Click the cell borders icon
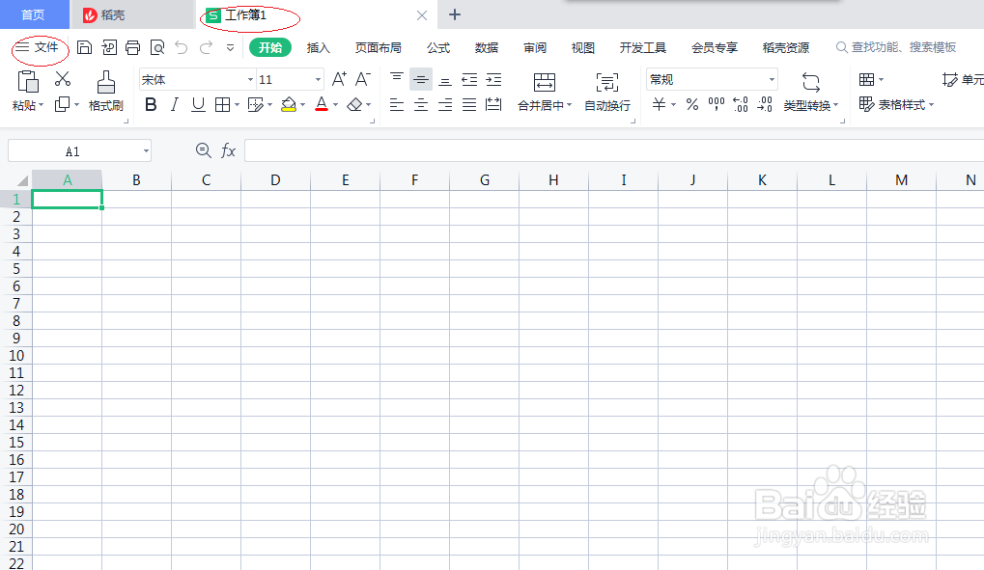The width and height of the screenshot is (984, 570). tap(222, 105)
